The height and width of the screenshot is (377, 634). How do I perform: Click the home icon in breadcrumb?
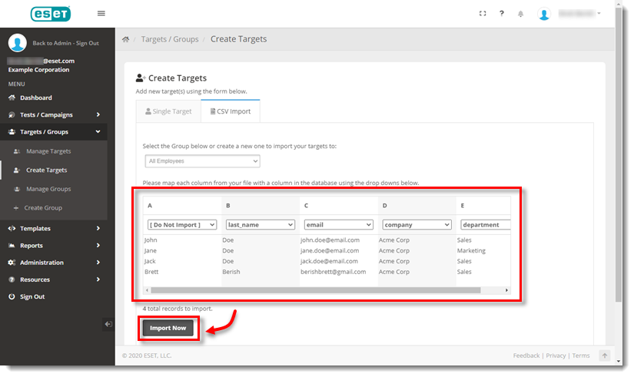click(x=125, y=39)
